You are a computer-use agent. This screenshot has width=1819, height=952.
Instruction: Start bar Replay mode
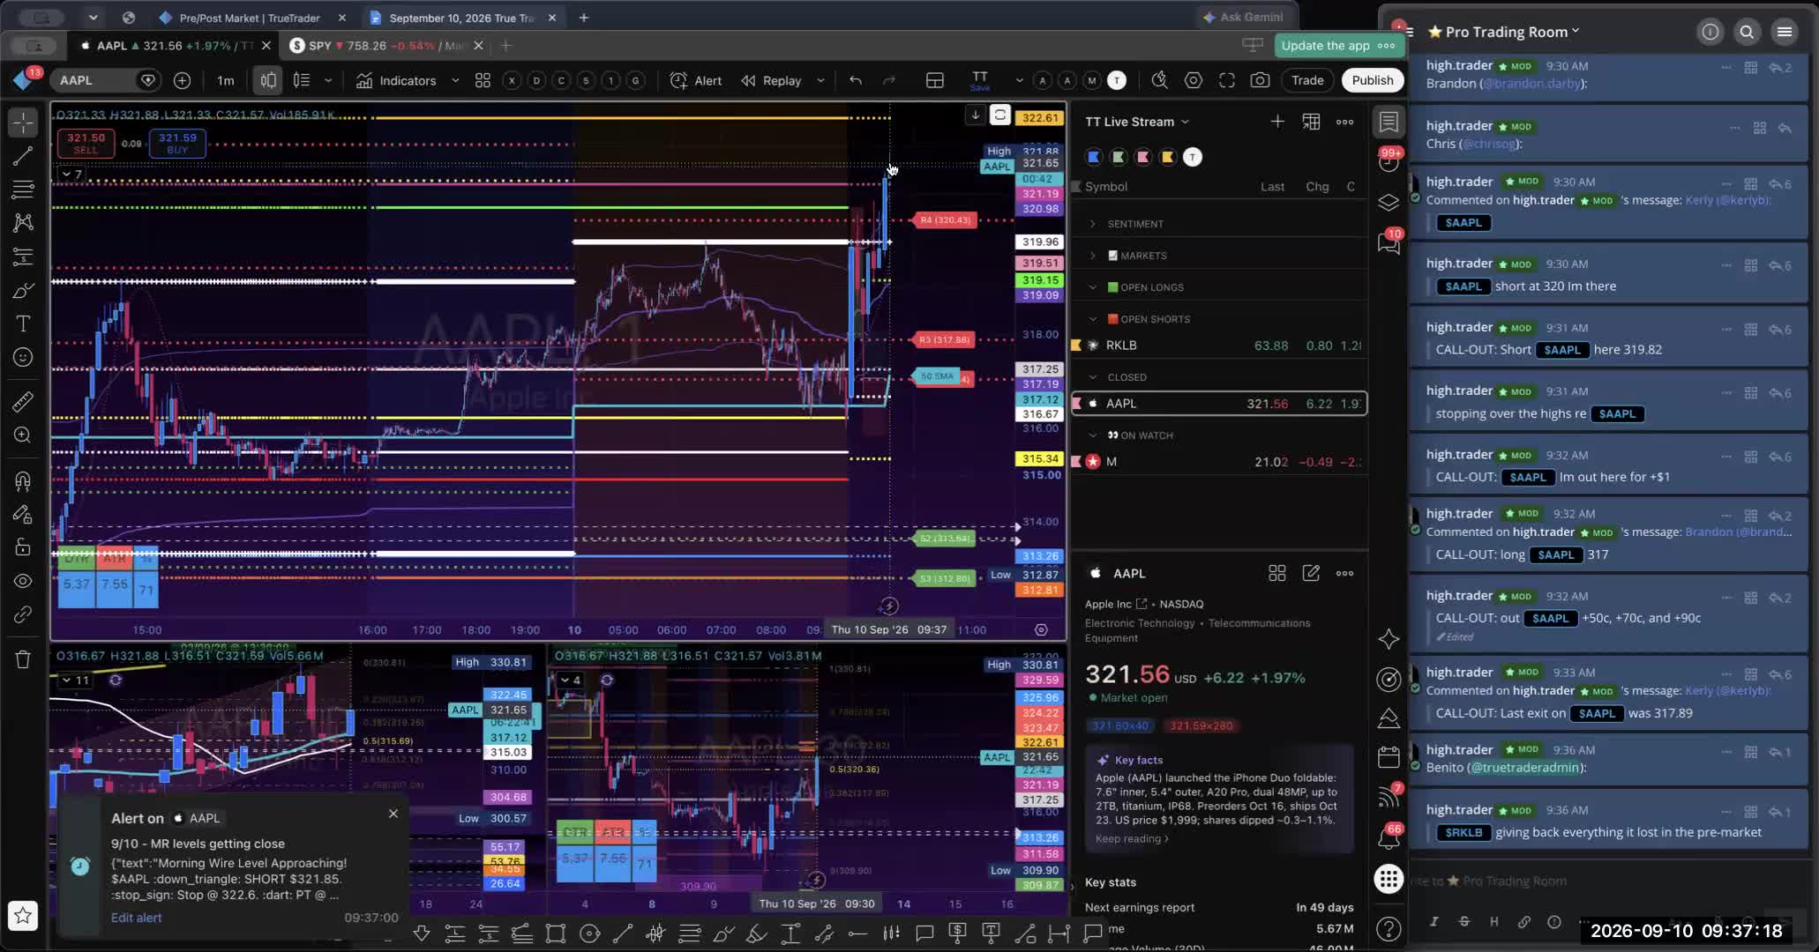click(771, 80)
